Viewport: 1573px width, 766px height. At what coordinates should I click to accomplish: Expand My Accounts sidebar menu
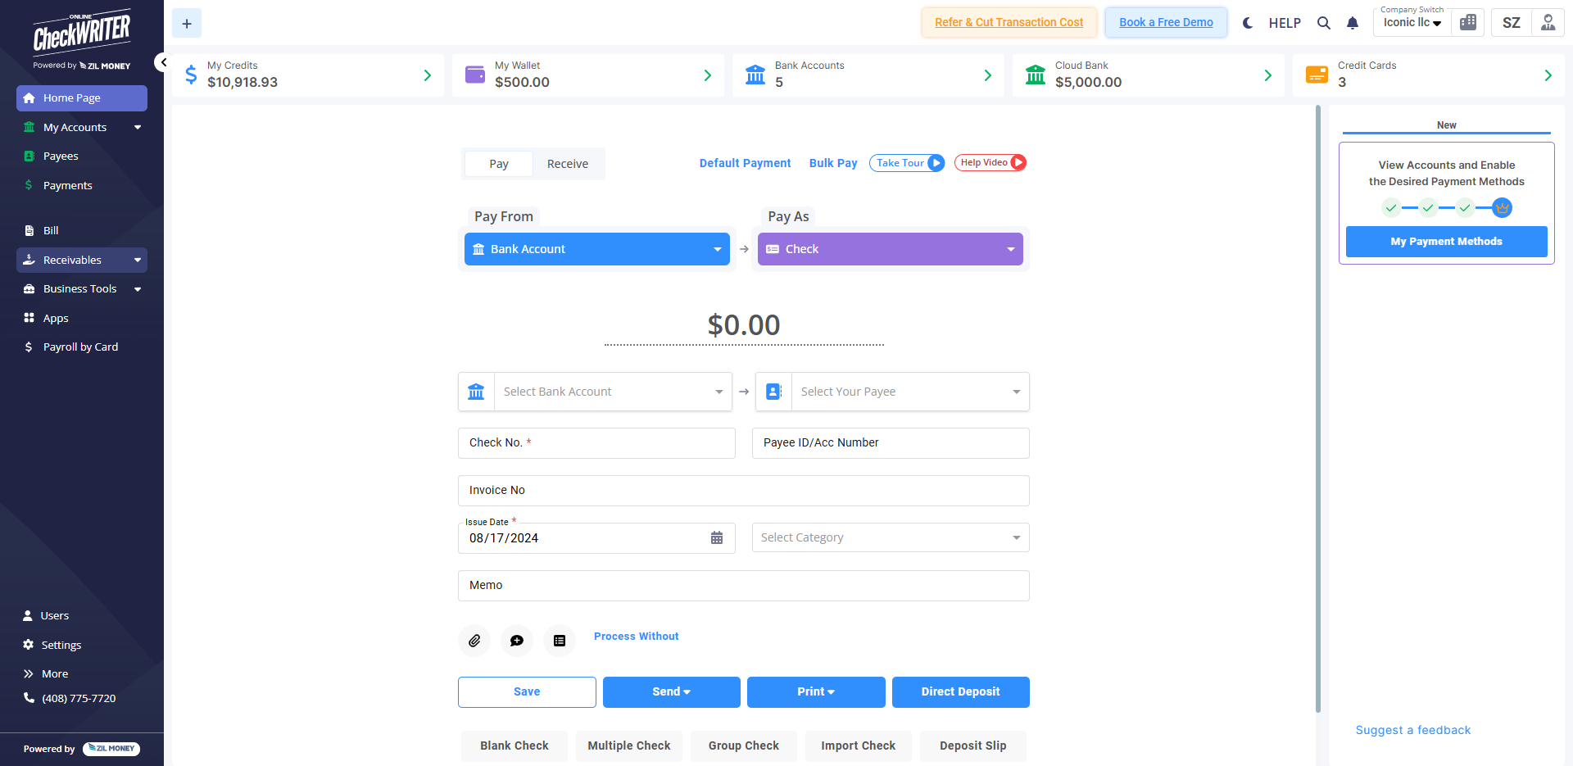coord(82,127)
